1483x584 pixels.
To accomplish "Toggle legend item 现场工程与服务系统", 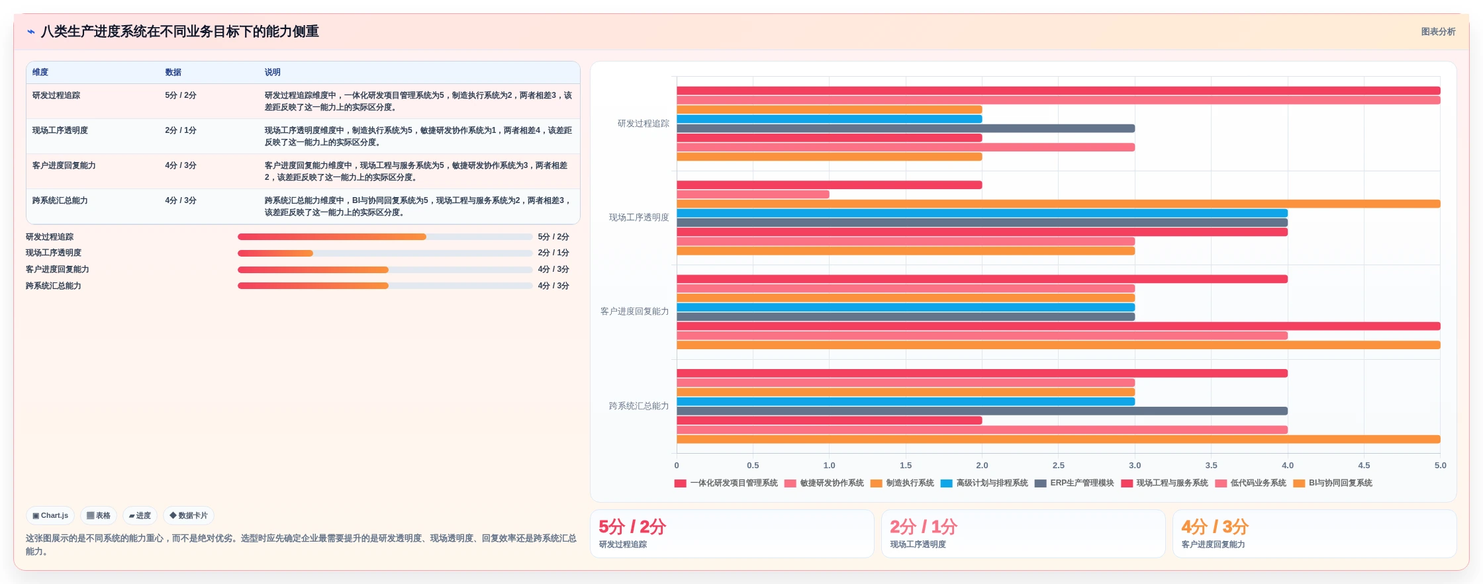I will (1165, 483).
